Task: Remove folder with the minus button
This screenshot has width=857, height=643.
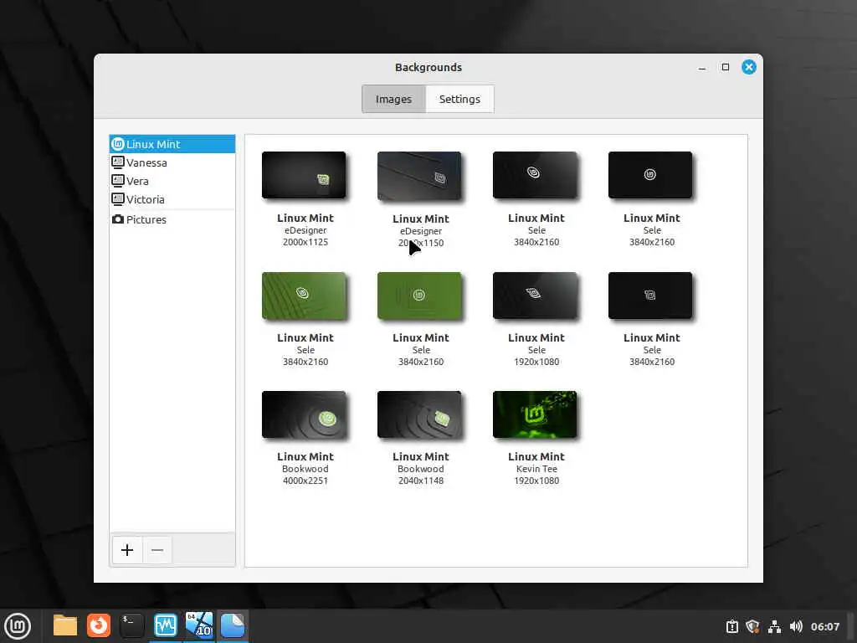Action: pos(157,550)
